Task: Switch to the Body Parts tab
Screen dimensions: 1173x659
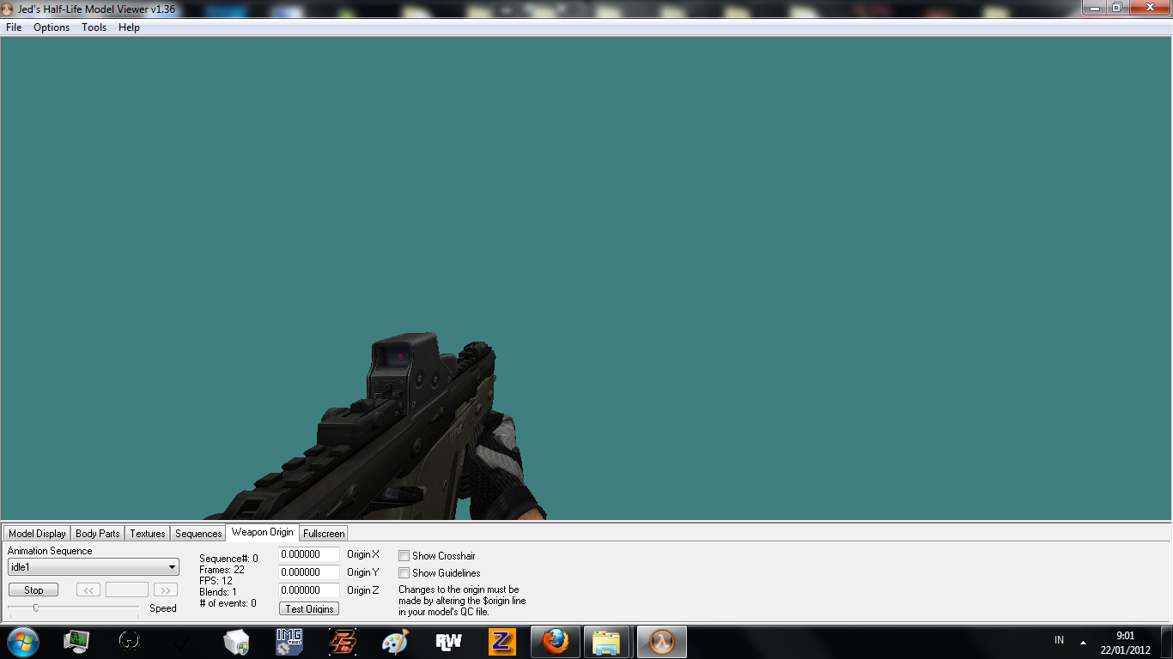Action: coord(98,534)
